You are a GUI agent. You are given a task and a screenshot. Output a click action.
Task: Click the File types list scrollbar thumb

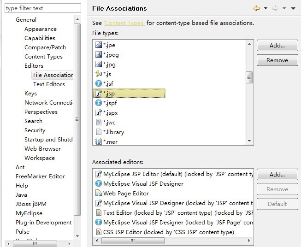pos(249,77)
